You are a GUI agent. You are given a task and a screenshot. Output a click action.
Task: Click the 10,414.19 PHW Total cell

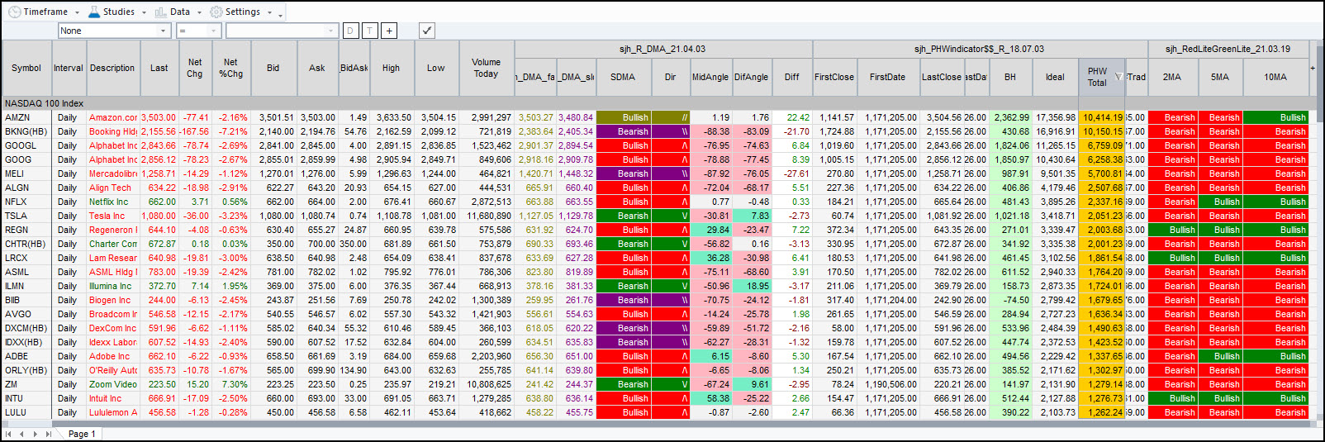[1101, 117]
